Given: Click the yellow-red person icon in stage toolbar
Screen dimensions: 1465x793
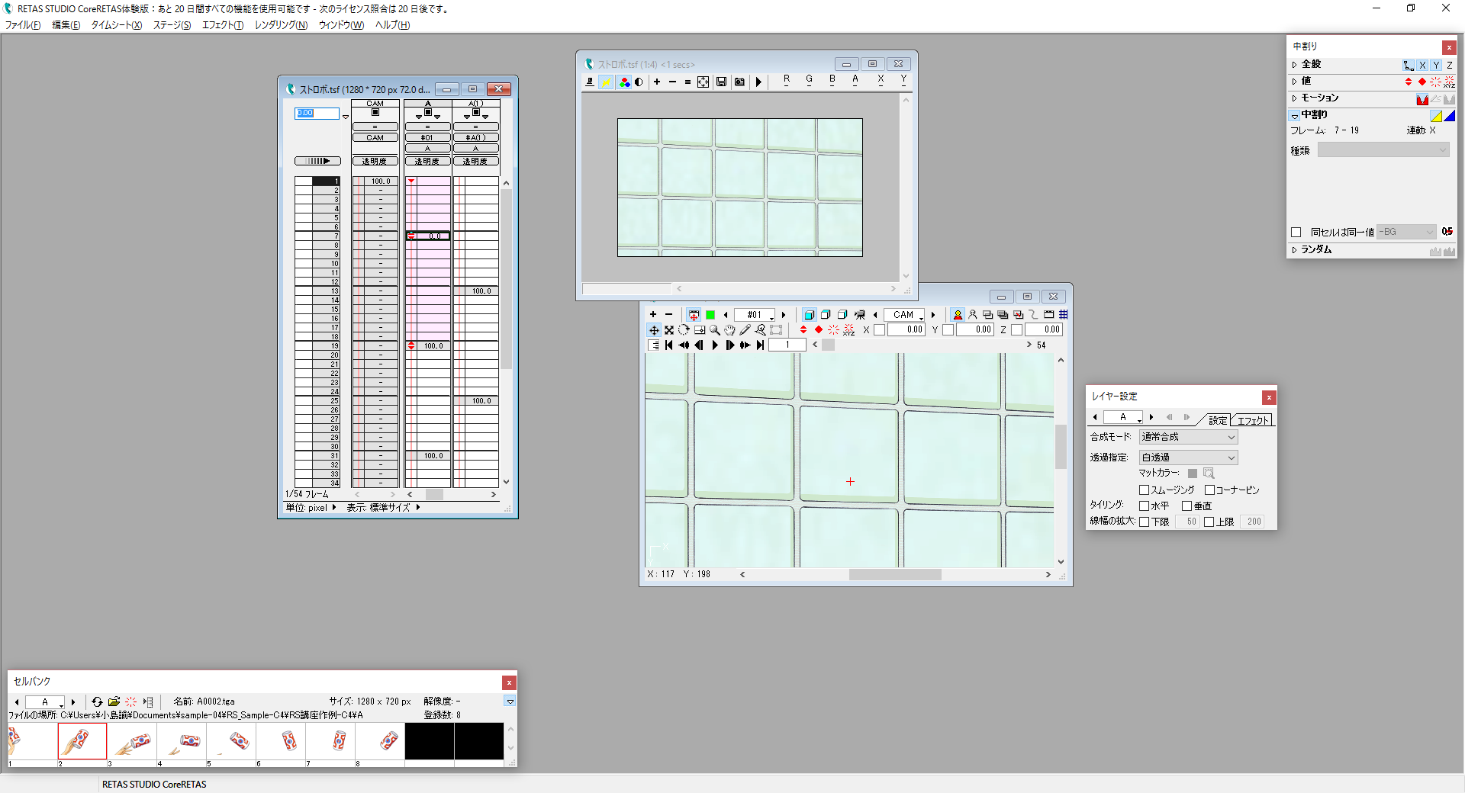Looking at the screenshot, I should pos(958,315).
